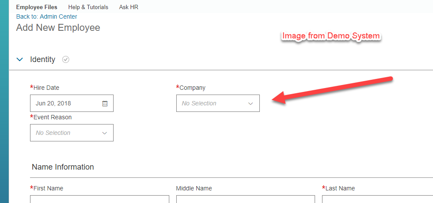Focus the Middle Name text field
Viewport: 433px width, 203px height.
pos(245,199)
